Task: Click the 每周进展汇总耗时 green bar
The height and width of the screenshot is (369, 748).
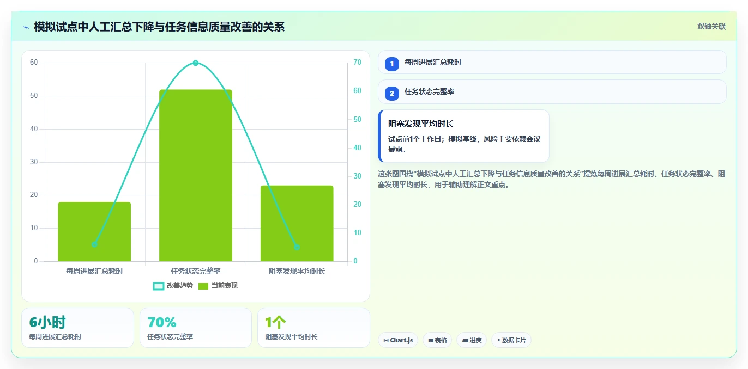Action: pos(94,232)
